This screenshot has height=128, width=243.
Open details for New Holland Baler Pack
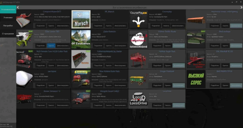pos(98,85)
